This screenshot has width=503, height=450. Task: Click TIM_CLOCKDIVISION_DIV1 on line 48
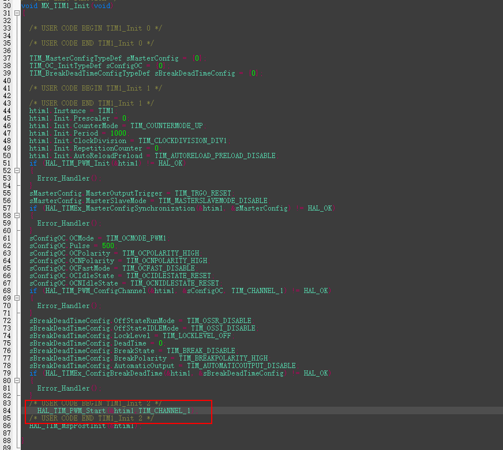click(x=182, y=141)
